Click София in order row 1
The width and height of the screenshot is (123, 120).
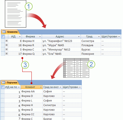tap(52, 92)
